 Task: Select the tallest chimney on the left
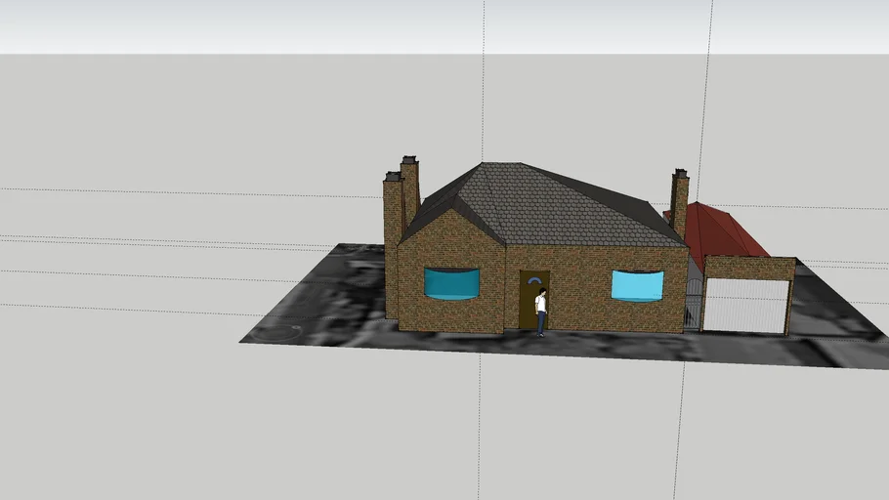pos(410,190)
